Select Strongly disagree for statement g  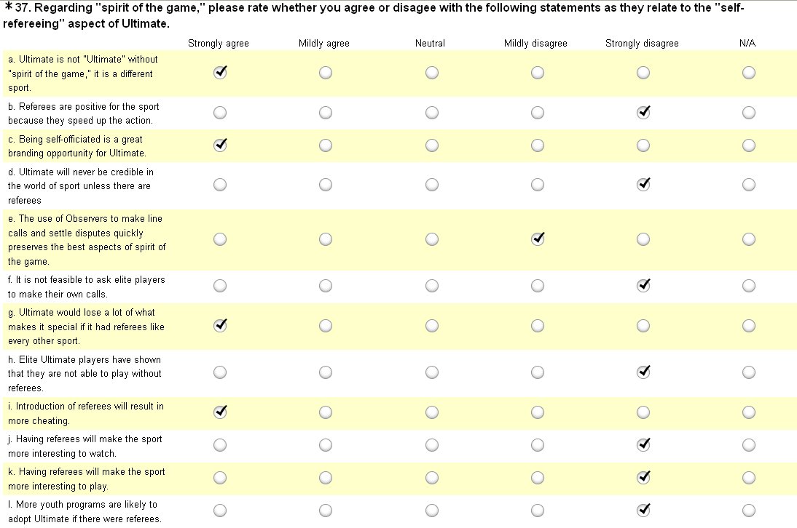pyautogui.click(x=643, y=326)
